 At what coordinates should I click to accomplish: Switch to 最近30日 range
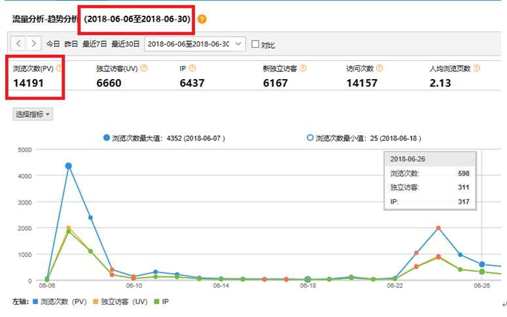click(x=126, y=44)
